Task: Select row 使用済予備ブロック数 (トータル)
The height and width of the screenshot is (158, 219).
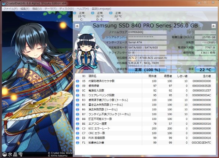Action: 143,100
